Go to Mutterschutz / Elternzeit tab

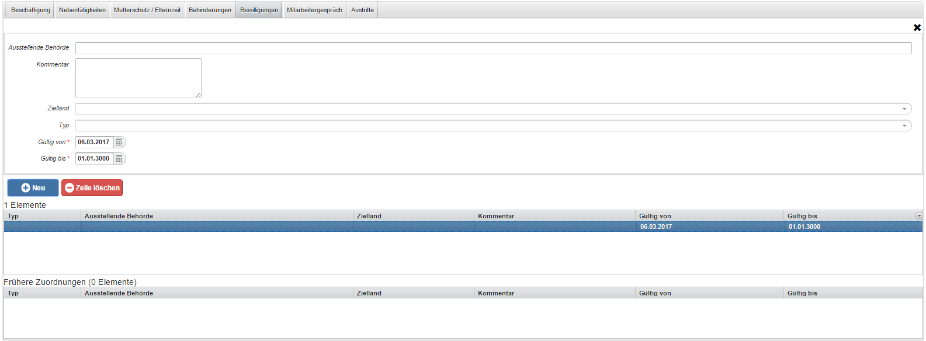click(x=147, y=10)
